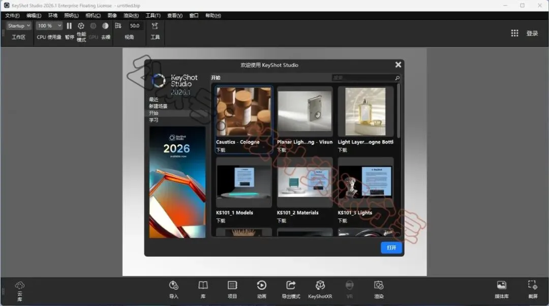Open the 照明(L) menu
The width and height of the screenshot is (549, 306).
point(72,15)
